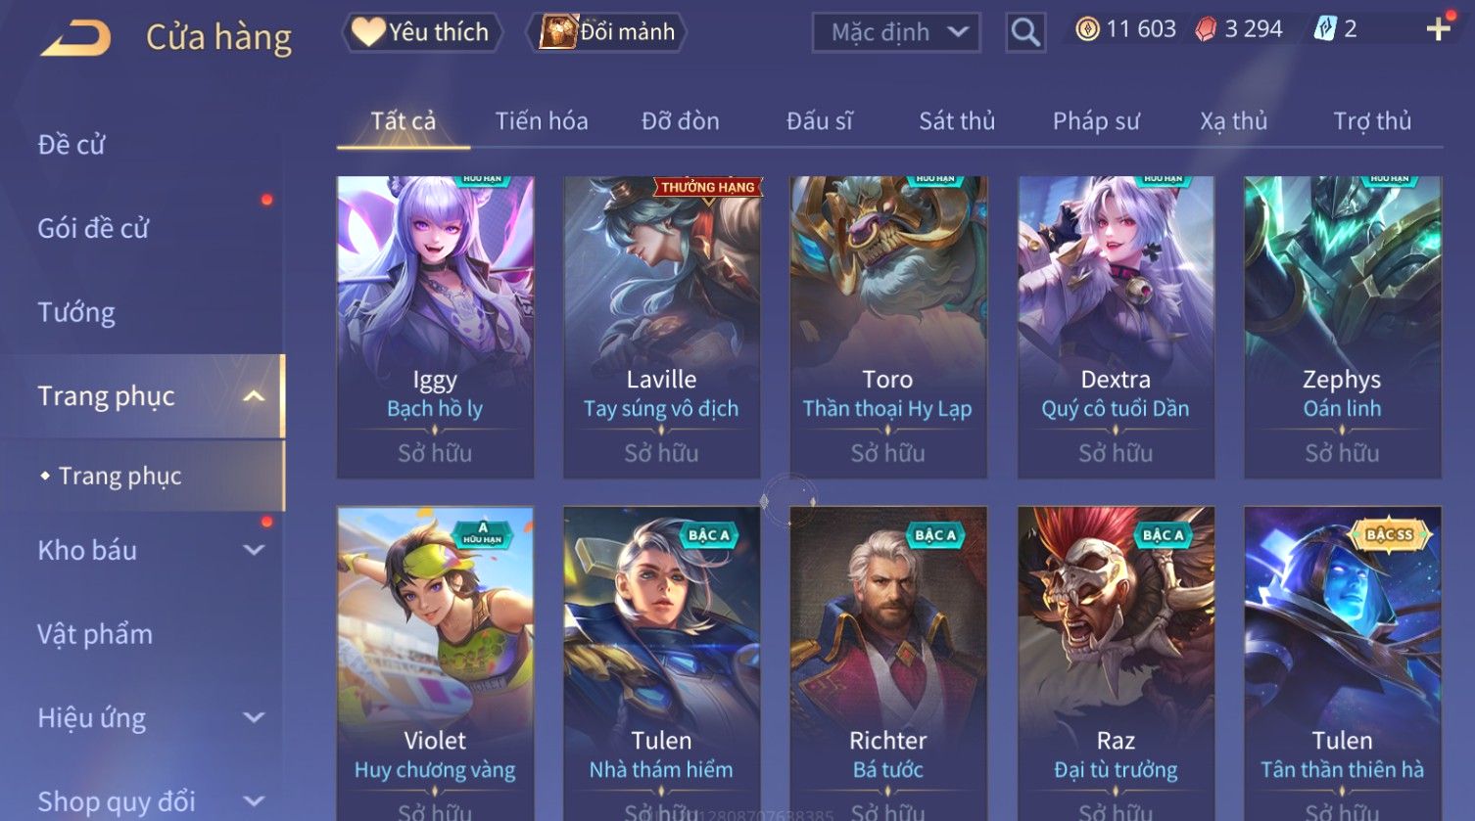Open the Mặc định sort dropdown
Image resolution: width=1475 pixels, height=821 pixels.
point(895,32)
